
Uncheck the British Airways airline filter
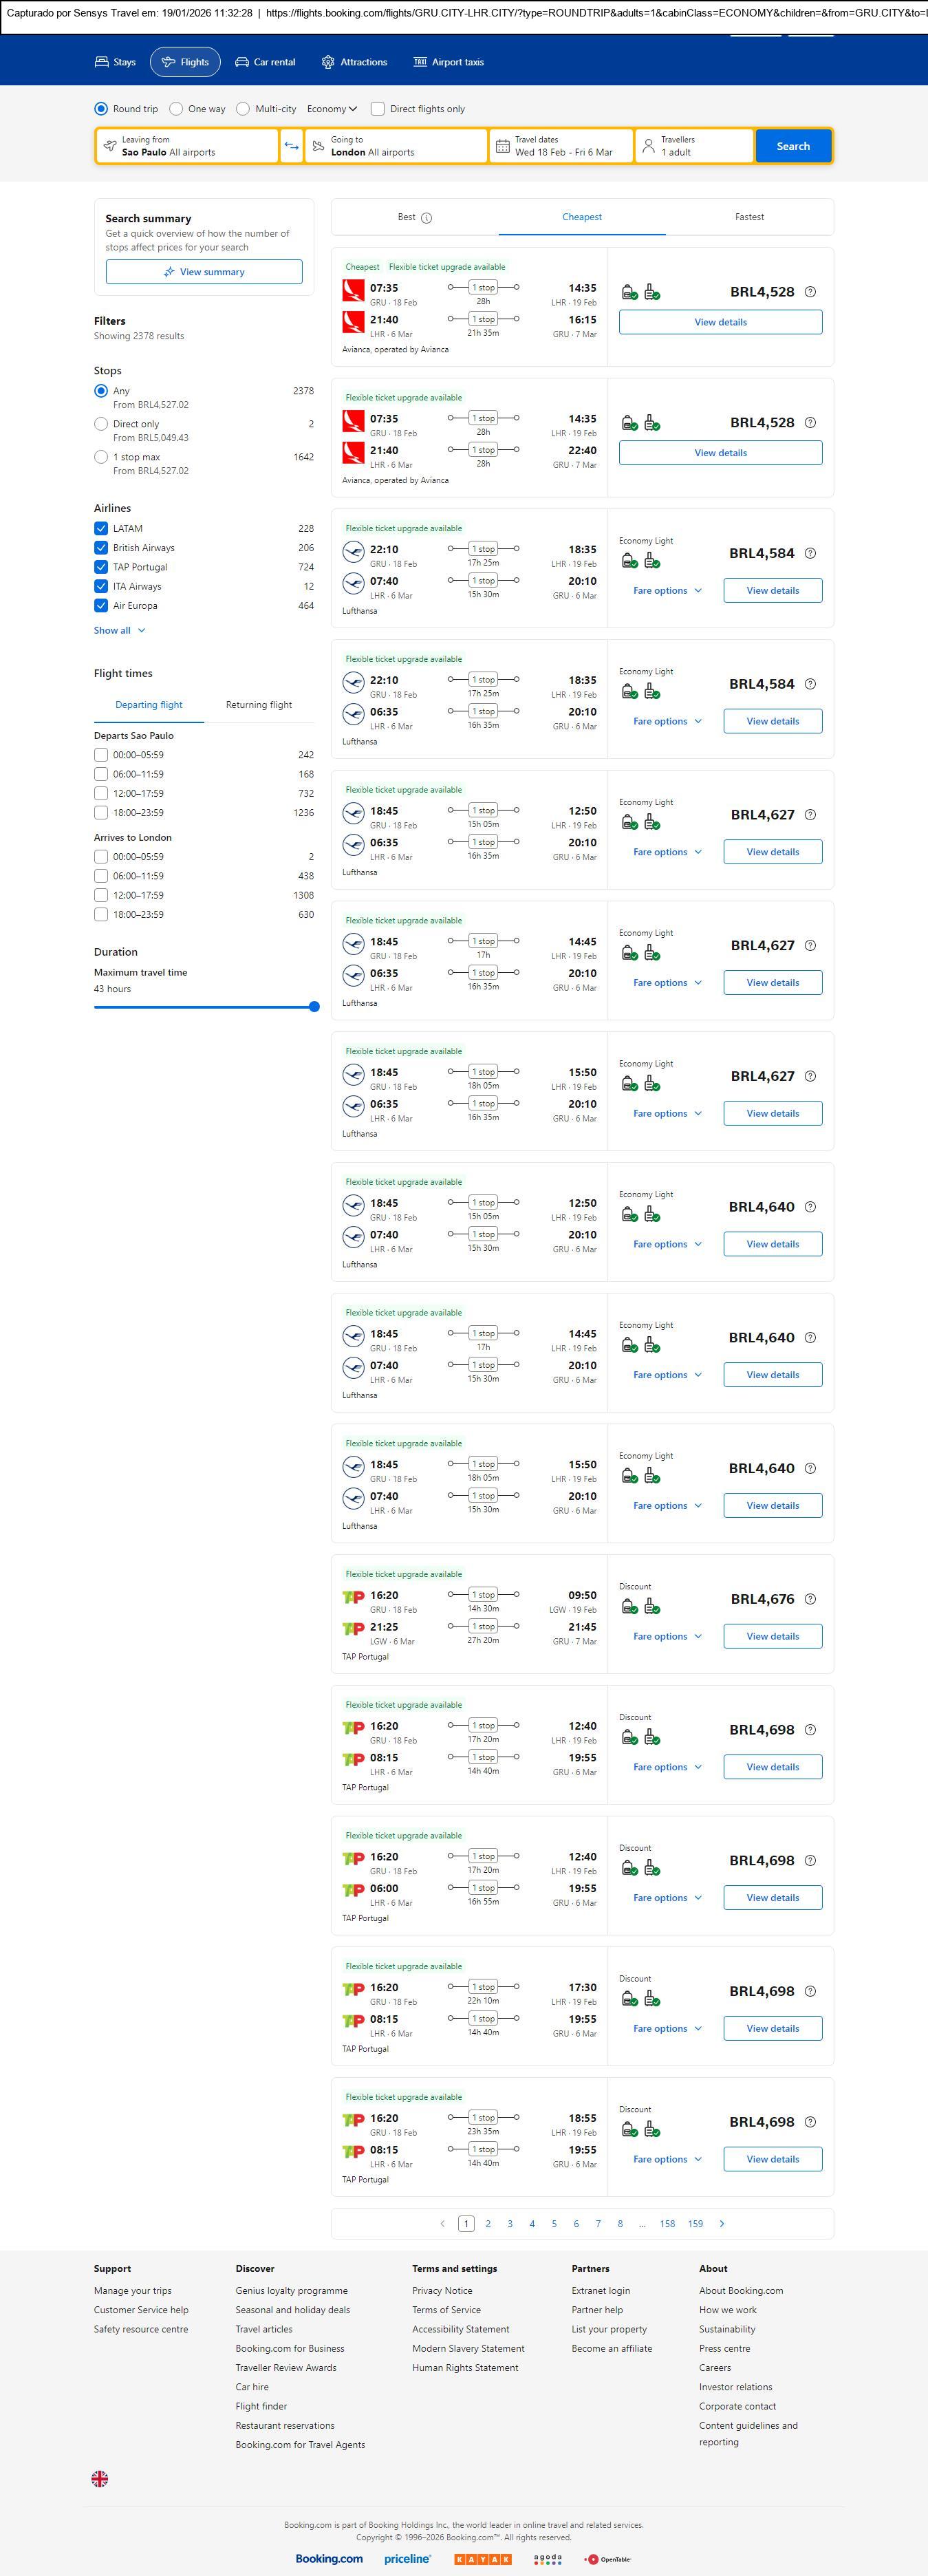click(101, 548)
